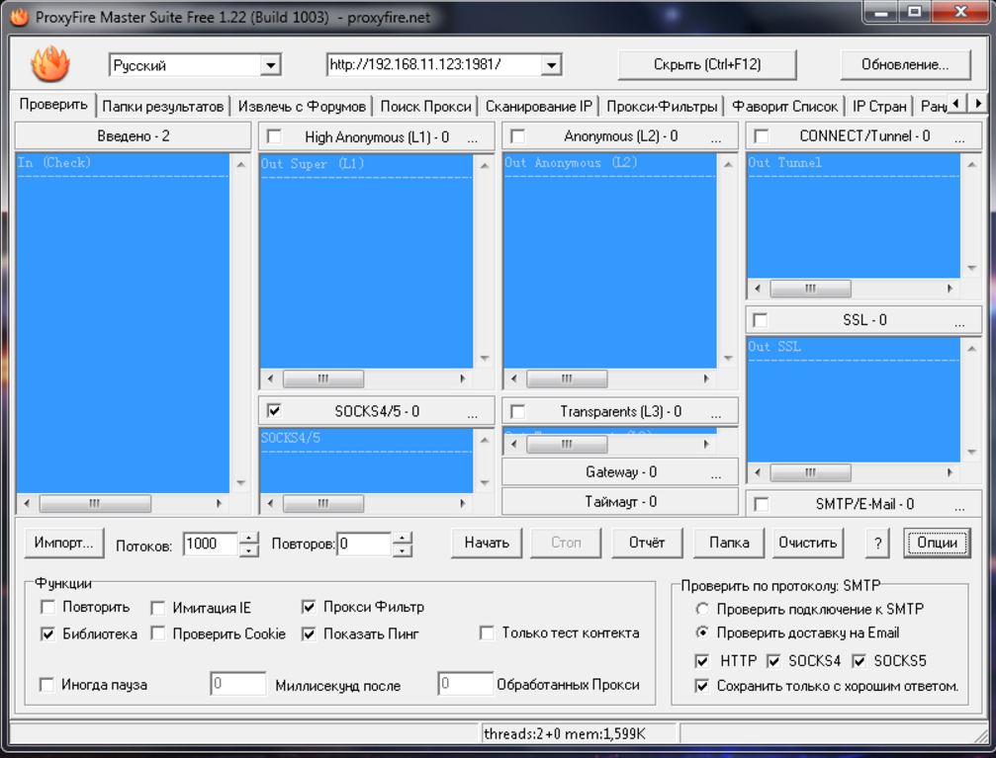Open the URL address dropdown
The image size is (996, 758).
point(552,65)
